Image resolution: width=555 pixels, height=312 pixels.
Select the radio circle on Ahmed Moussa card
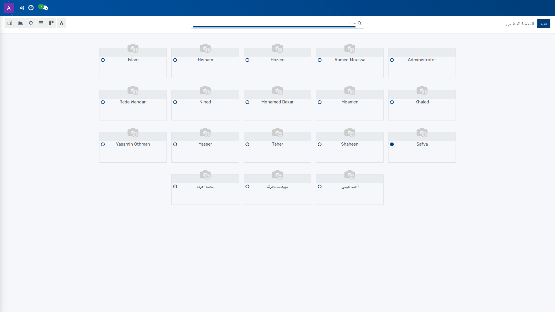(x=320, y=60)
